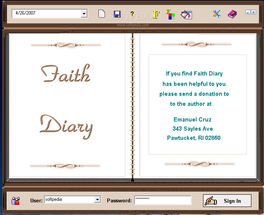The height and width of the screenshot is (215, 264).
Task: Click the 'please send a donation to' line
Action: [x=194, y=94]
